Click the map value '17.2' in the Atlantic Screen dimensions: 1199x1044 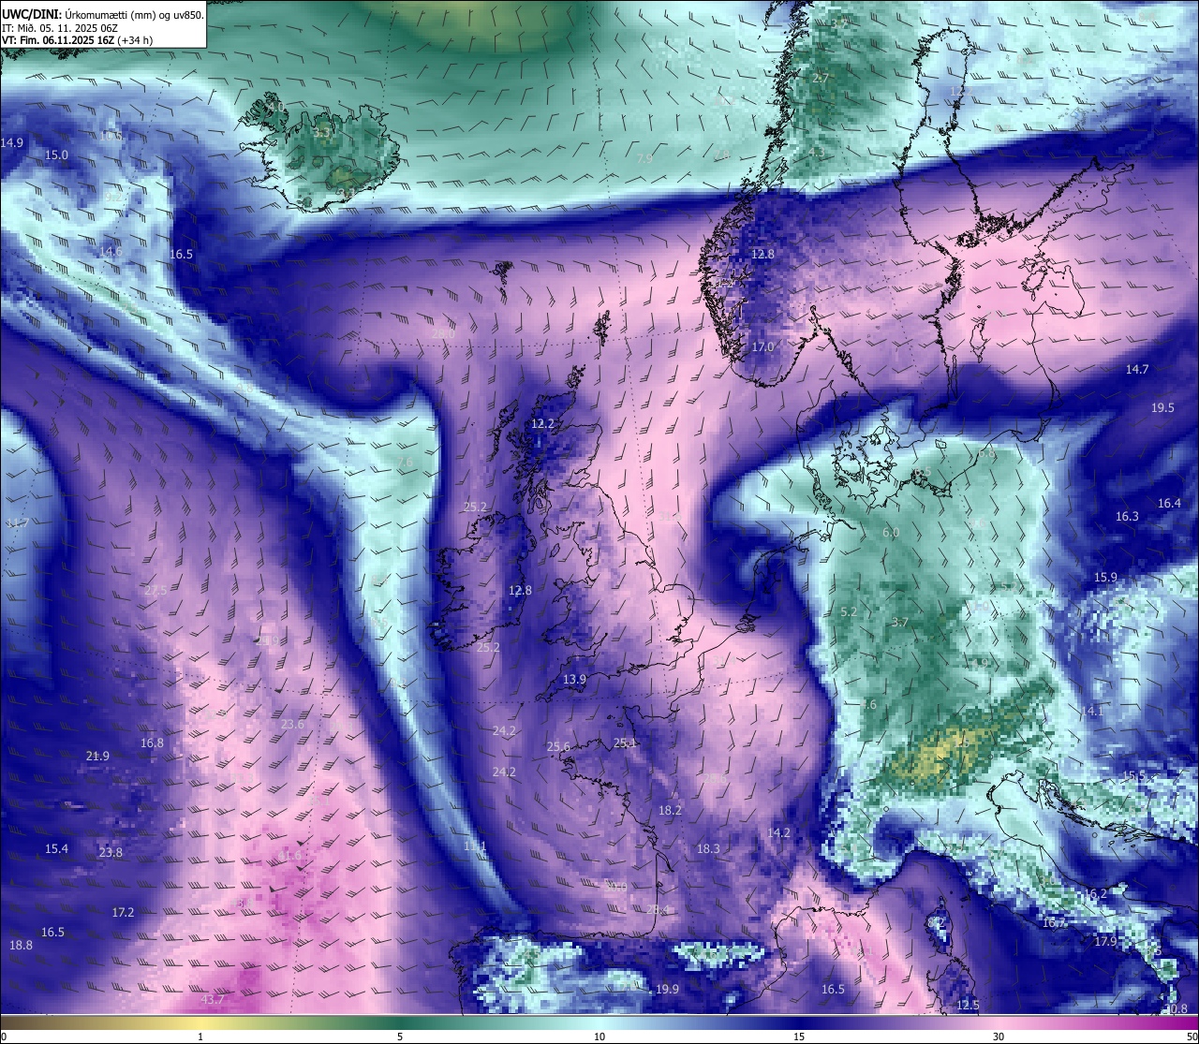pyautogui.click(x=123, y=913)
